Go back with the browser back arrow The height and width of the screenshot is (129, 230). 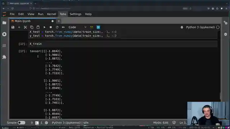pyautogui.click(x=4, y=9)
